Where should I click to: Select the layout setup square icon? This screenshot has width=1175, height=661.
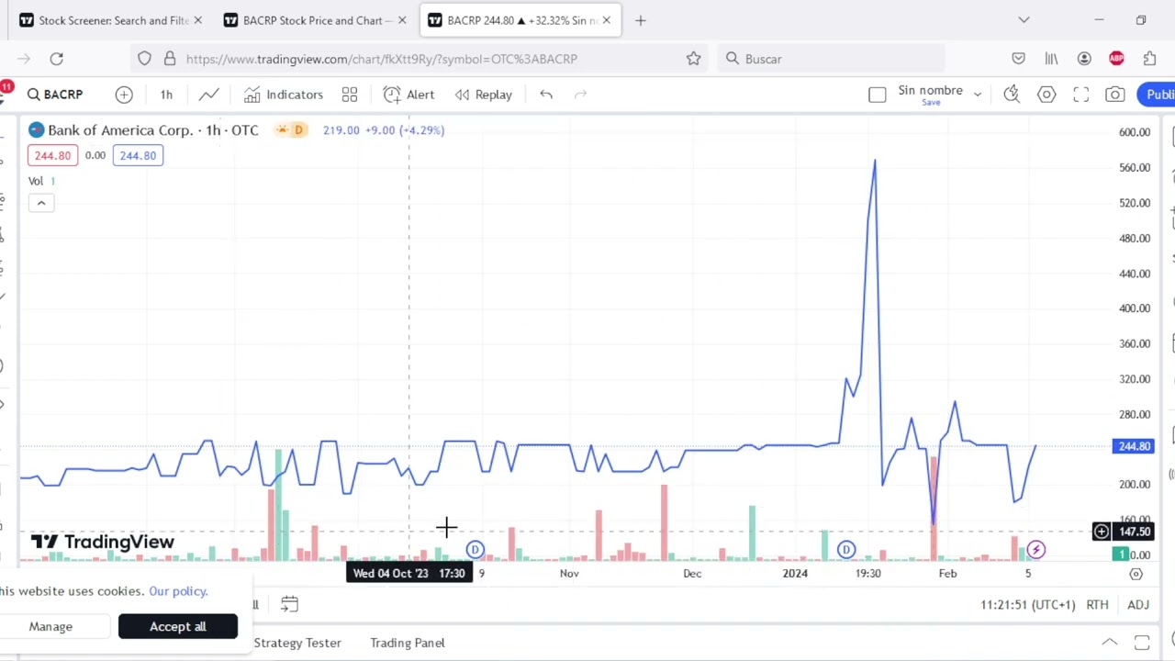click(x=877, y=95)
